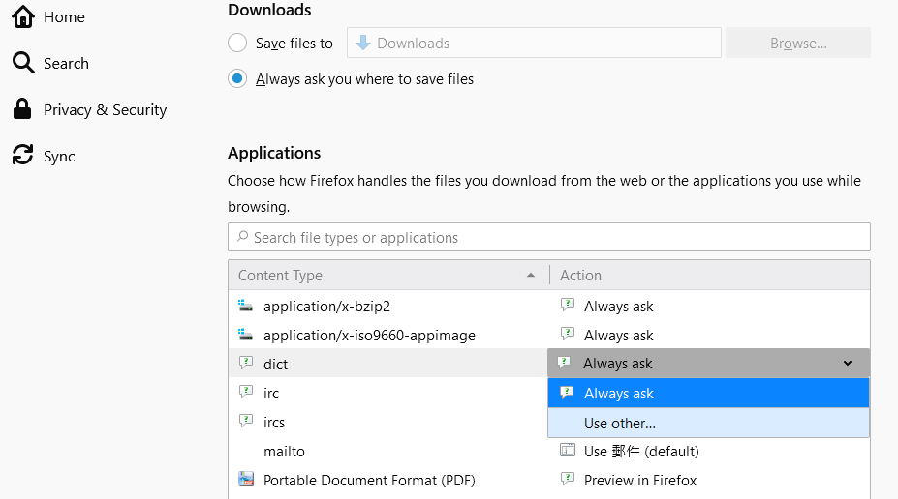Click the application/x-bzip2 file type icon
This screenshot has height=499, width=898.
[x=246, y=306]
